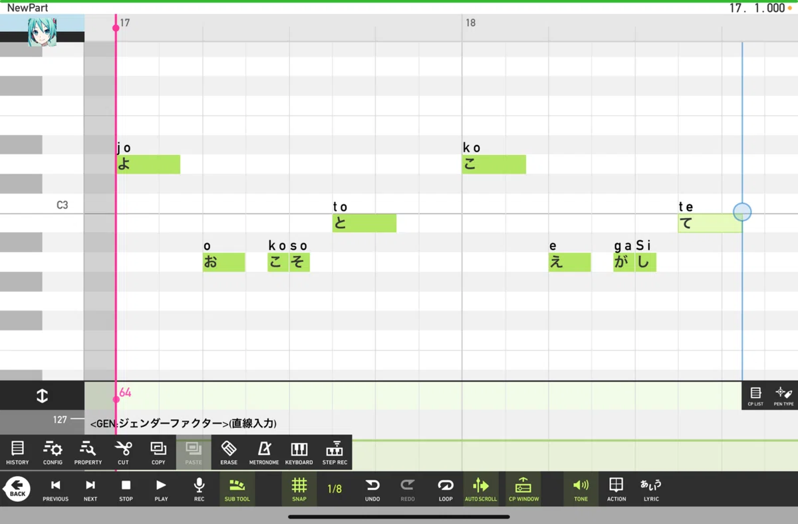Copy selection with the COPY tool
Image resolution: width=798 pixels, height=524 pixels.
click(158, 453)
